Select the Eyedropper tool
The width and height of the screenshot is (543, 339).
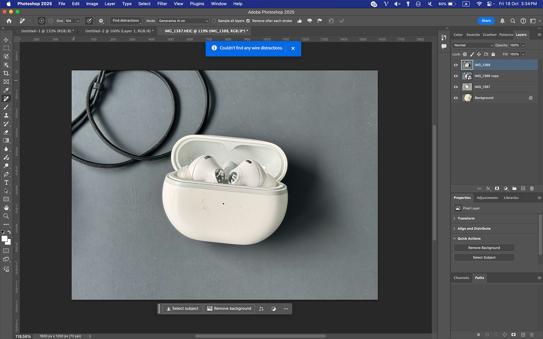6,90
